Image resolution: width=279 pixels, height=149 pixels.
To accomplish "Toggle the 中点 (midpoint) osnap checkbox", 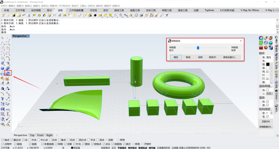I will pyautogui.click(x=30, y=140).
